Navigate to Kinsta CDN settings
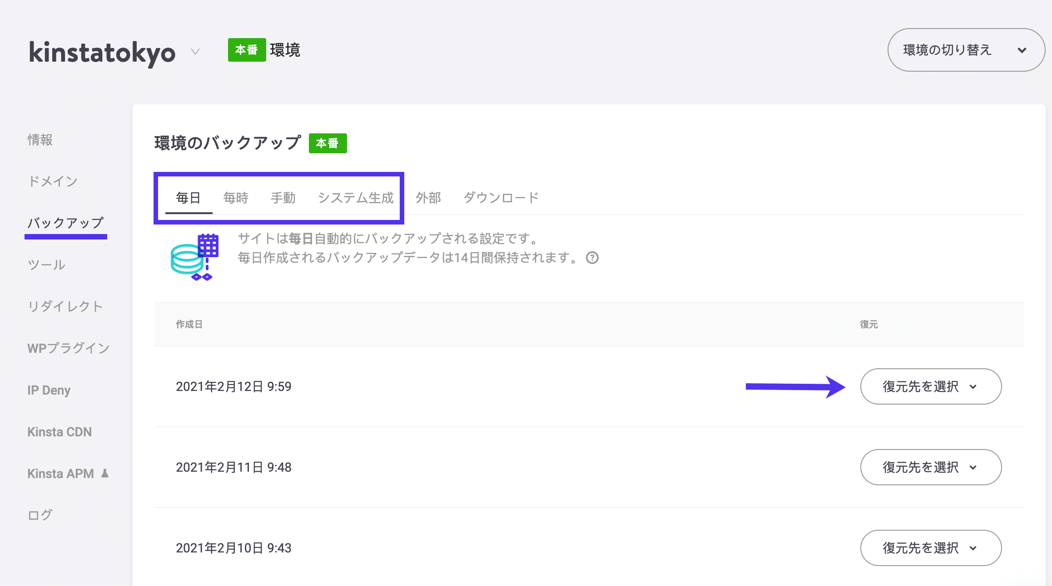Image resolution: width=1052 pixels, height=586 pixels. [60, 431]
